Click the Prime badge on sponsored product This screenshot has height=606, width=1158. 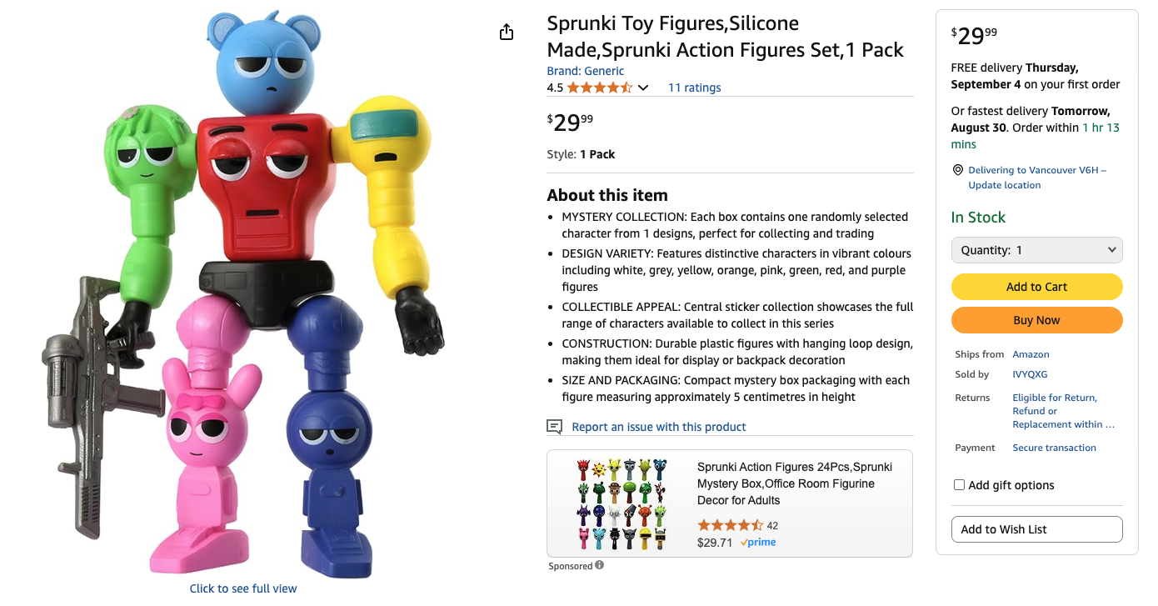click(x=758, y=542)
